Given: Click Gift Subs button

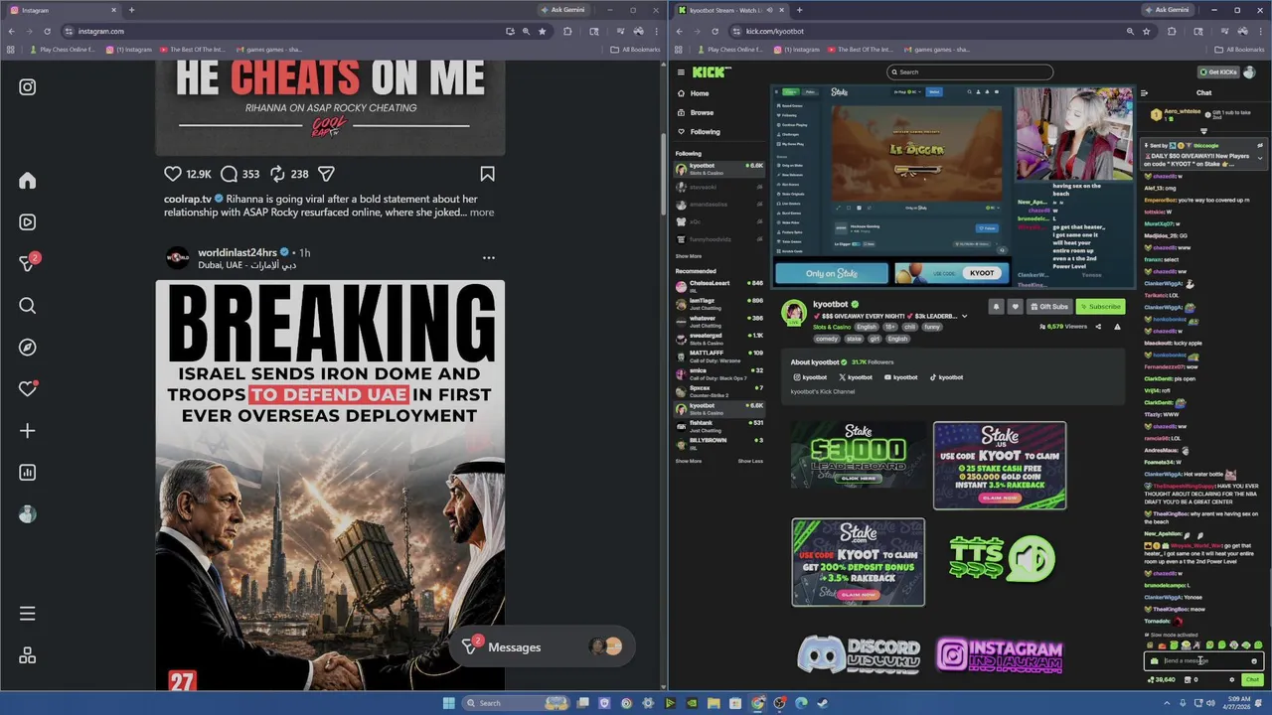Looking at the screenshot, I should click(x=1049, y=307).
